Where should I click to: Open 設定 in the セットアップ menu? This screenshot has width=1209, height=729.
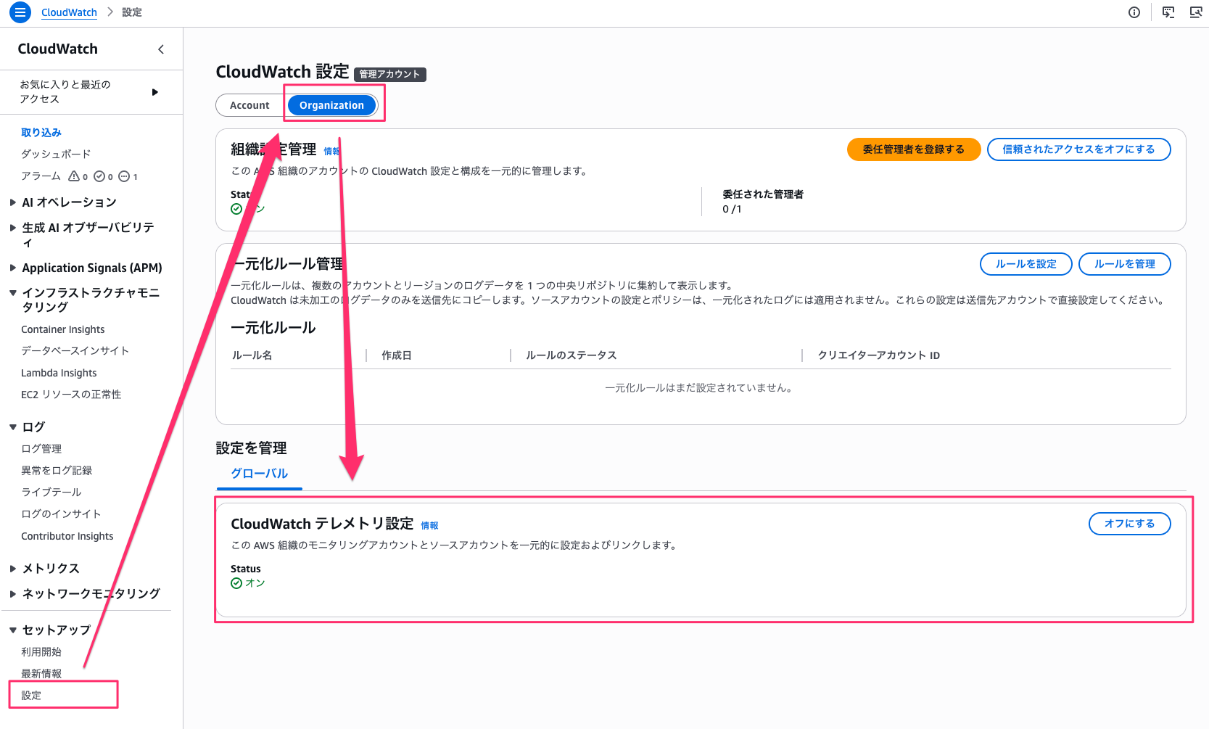click(x=30, y=694)
